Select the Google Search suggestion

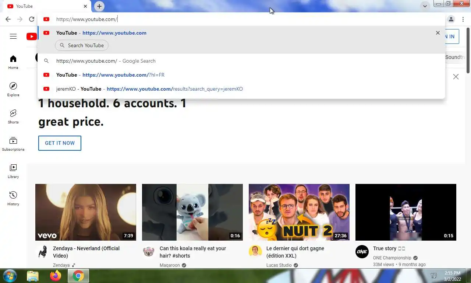click(241, 61)
